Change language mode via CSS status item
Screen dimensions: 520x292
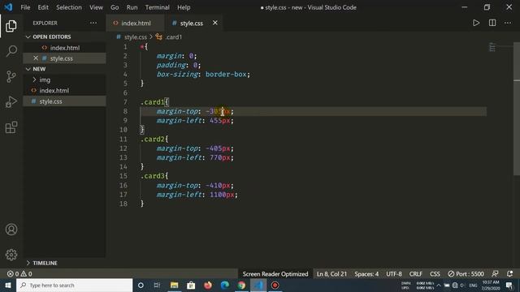[435, 274]
